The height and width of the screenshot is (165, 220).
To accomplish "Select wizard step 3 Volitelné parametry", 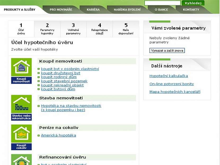I will [x=73, y=29].
